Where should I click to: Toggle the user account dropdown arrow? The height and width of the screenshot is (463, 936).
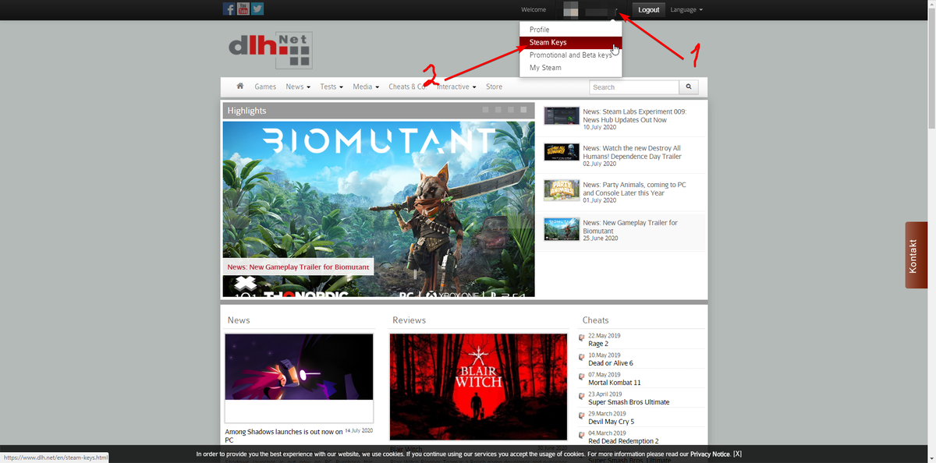pos(616,10)
